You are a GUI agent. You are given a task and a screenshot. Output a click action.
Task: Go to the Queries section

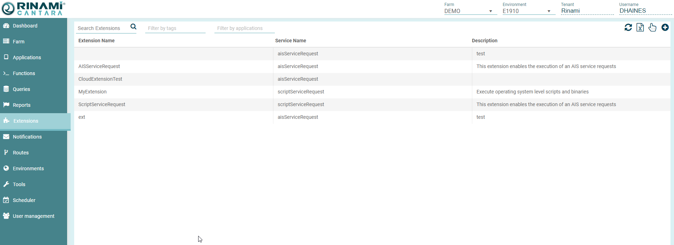tap(21, 89)
